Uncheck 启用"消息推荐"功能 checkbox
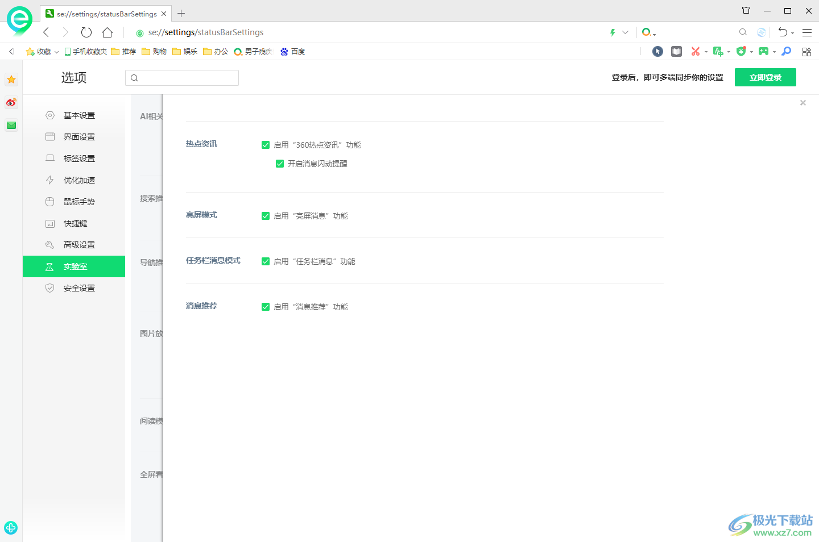 click(266, 307)
